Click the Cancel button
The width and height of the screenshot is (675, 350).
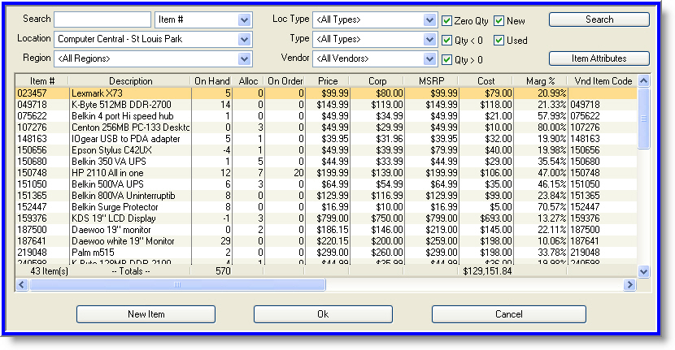(x=509, y=314)
